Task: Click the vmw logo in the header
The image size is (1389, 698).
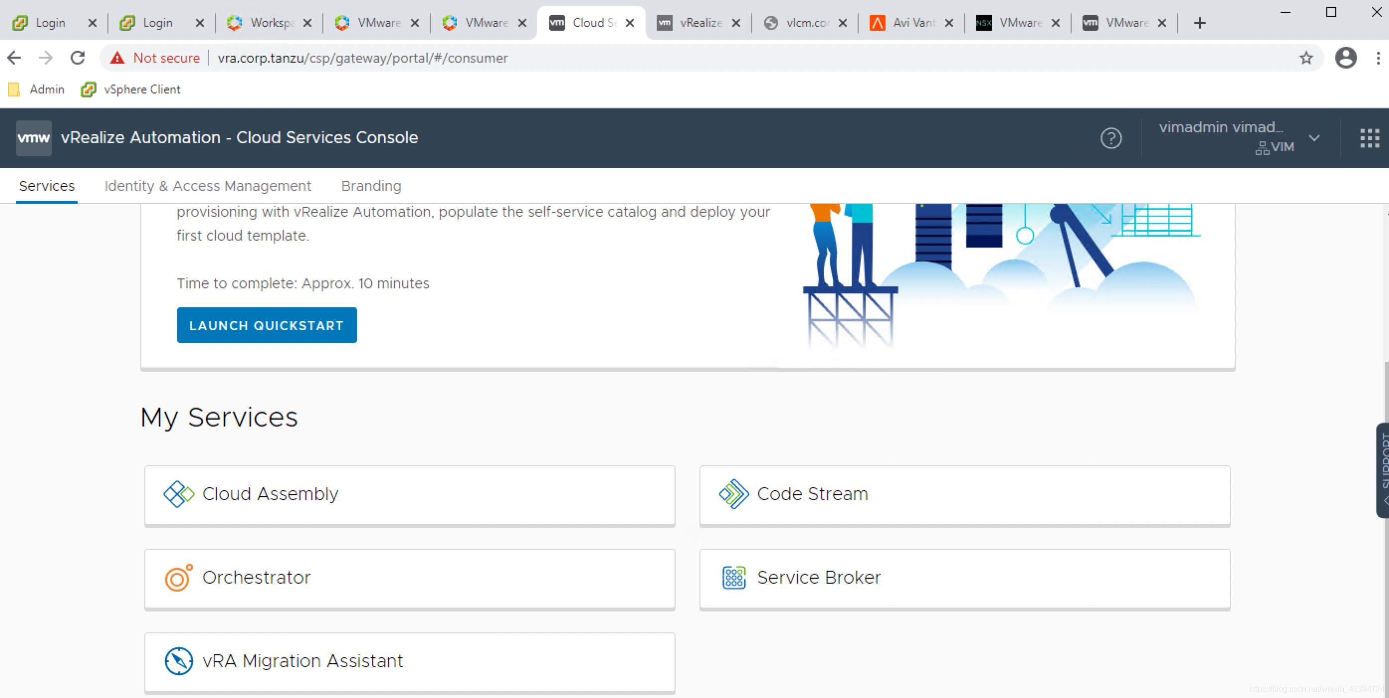Action: (33, 138)
